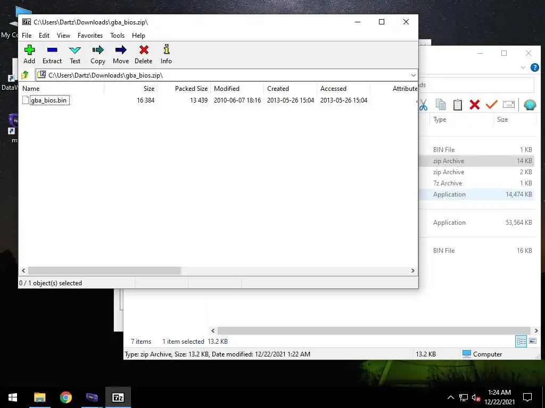Click the 7-Zip scrollbar right arrow
Image resolution: width=545 pixels, height=408 pixels.
click(x=412, y=270)
